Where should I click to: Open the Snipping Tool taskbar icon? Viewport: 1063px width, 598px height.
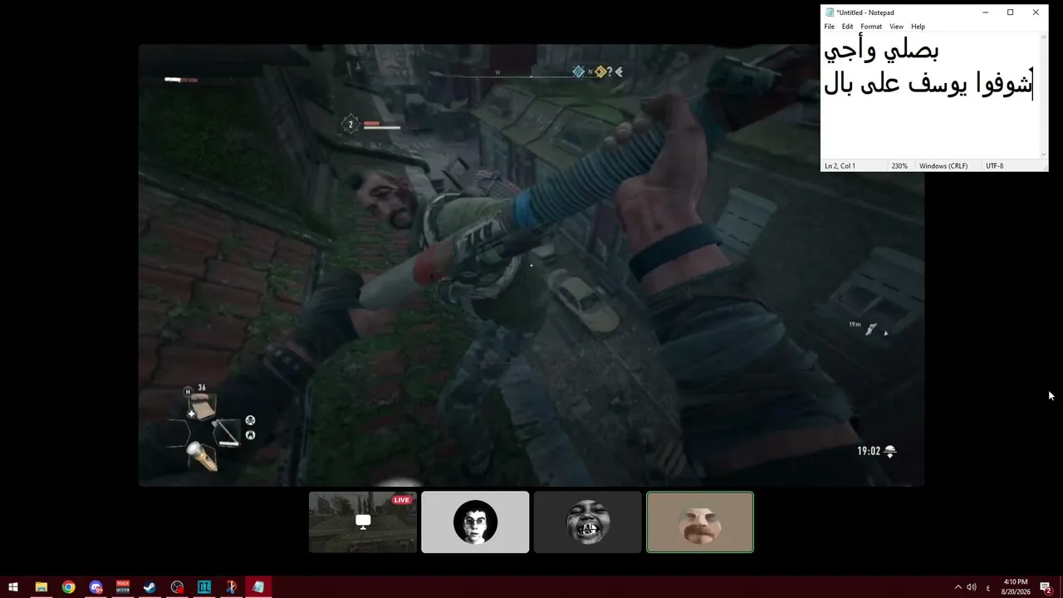(231, 587)
